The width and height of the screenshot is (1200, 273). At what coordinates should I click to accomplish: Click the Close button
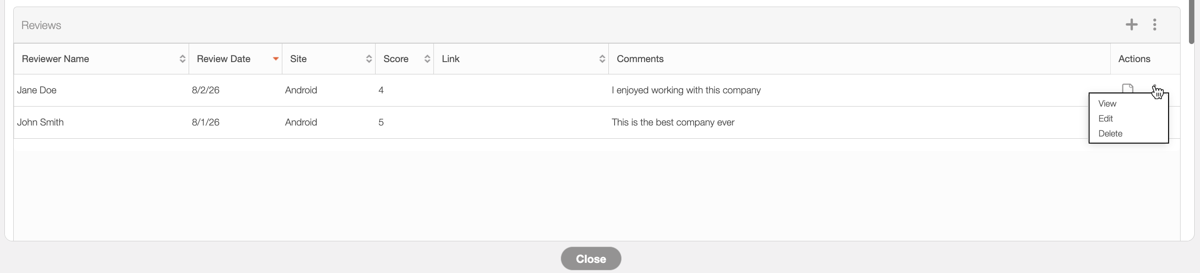click(x=591, y=258)
